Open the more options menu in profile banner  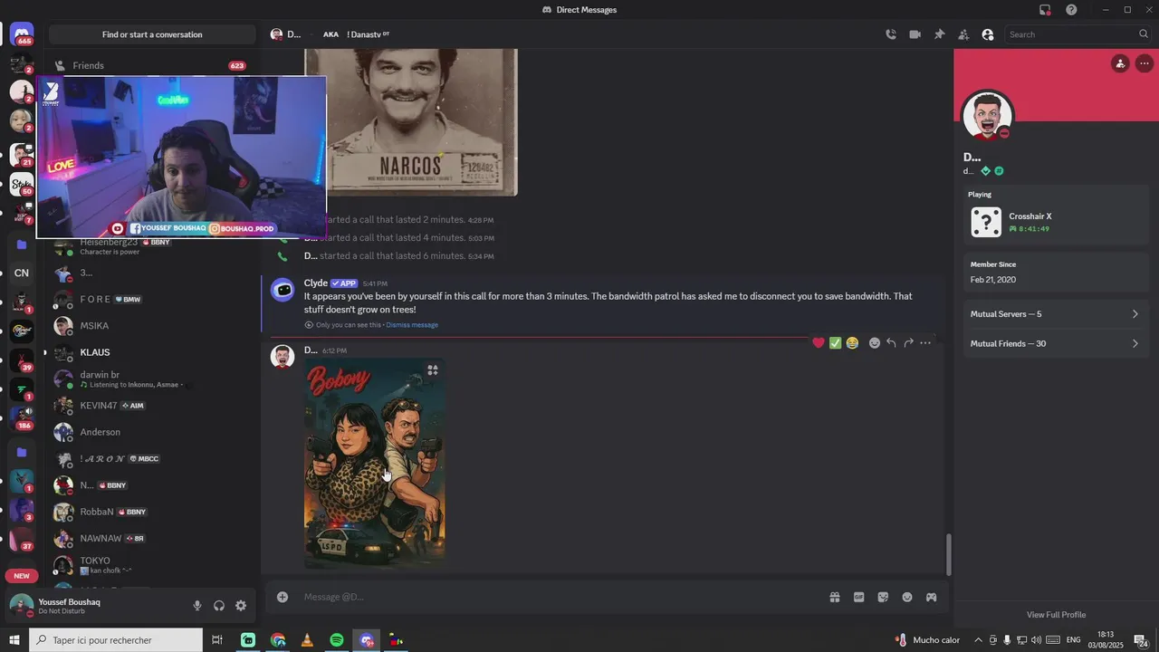[x=1145, y=63]
